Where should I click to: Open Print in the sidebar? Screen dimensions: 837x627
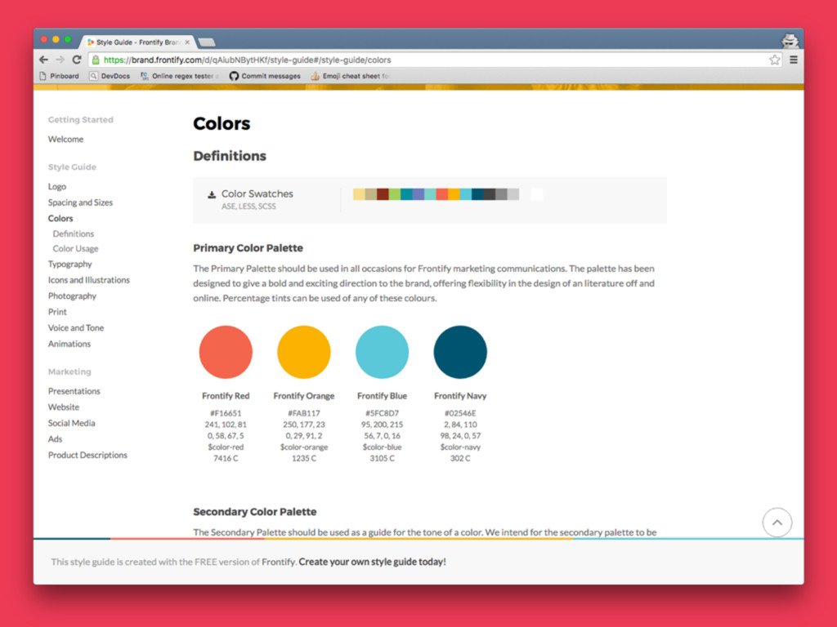(57, 312)
